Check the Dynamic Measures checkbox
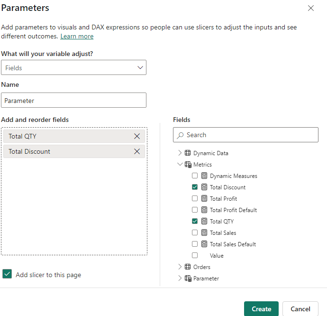The image size is (327, 316). point(195,176)
